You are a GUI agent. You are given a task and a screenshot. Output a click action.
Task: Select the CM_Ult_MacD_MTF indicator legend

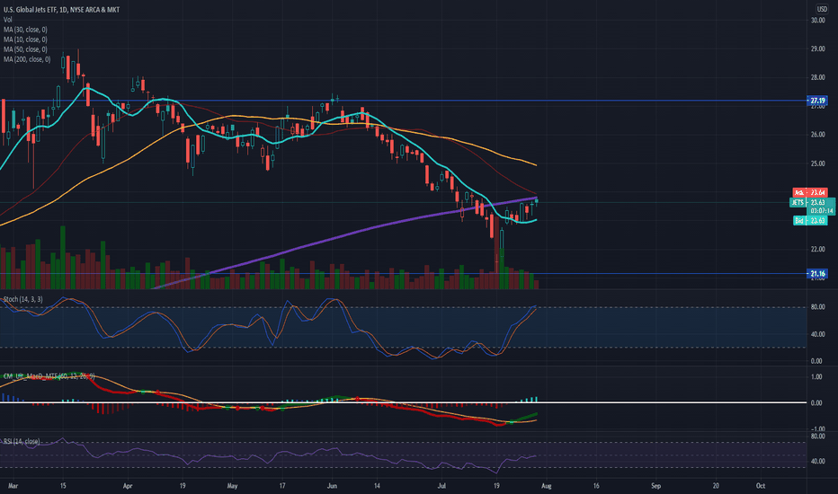pyautogui.click(x=49, y=376)
